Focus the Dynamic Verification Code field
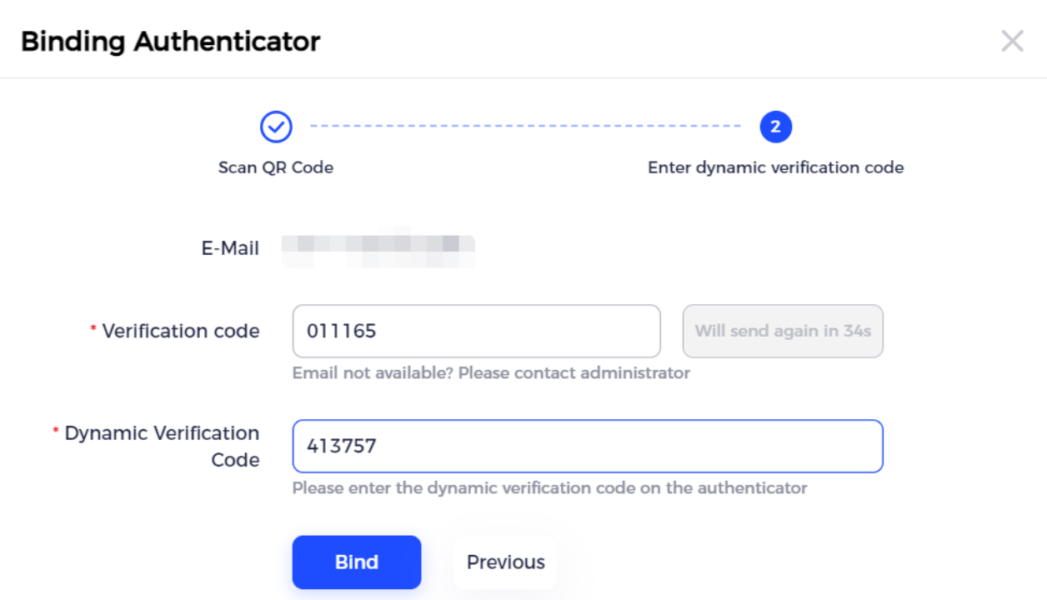This screenshot has height=600, width=1047. pos(588,446)
